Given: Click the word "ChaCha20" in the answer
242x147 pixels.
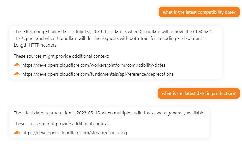Looking at the screenshot, I should click(x=204, y=32).
